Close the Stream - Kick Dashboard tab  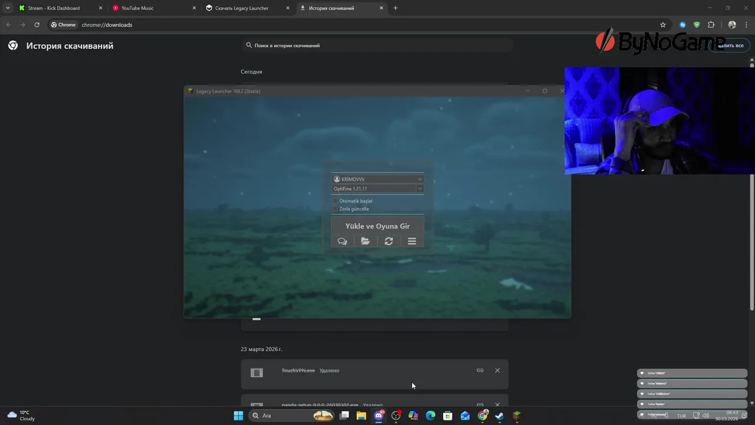coord(100,8)
